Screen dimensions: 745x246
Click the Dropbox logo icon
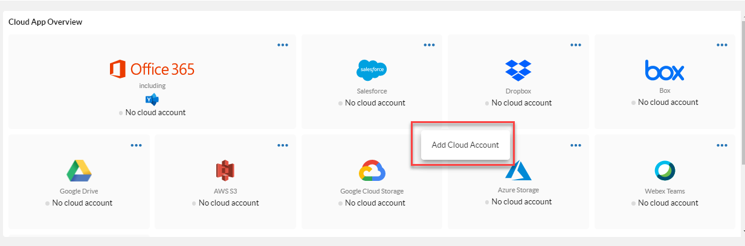click(518, 70)
